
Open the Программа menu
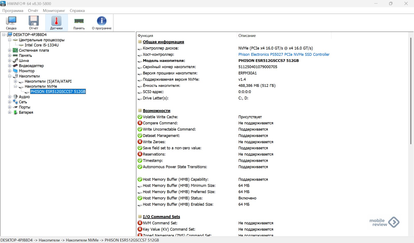[13, 11]
